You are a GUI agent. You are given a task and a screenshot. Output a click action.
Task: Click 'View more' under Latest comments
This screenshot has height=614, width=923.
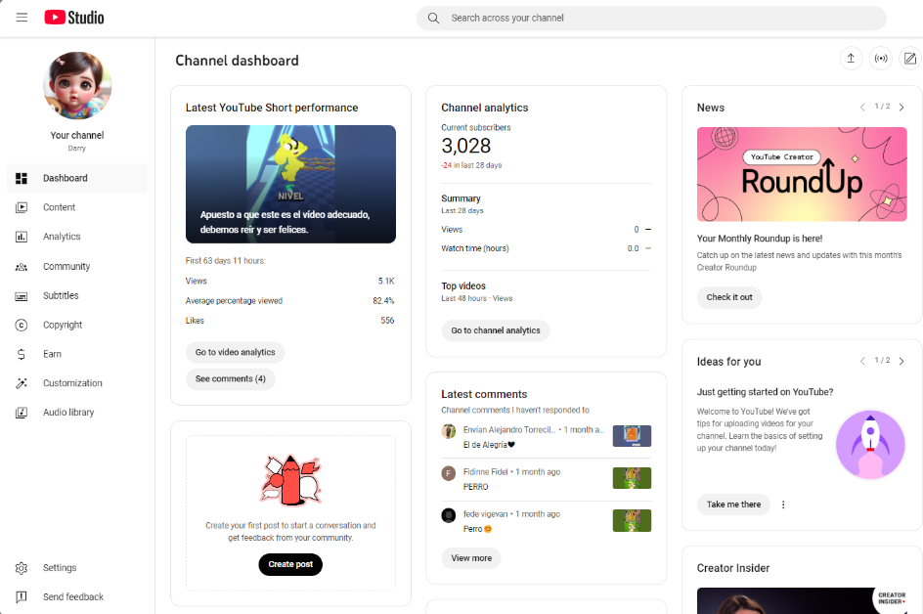click(x=471, y=558)
